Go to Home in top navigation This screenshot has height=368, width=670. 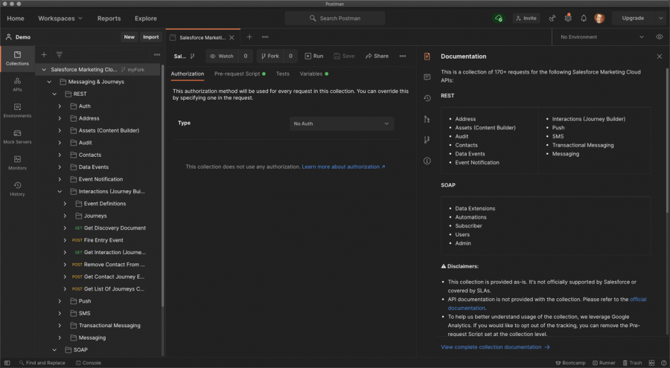[x=16, y=19]
